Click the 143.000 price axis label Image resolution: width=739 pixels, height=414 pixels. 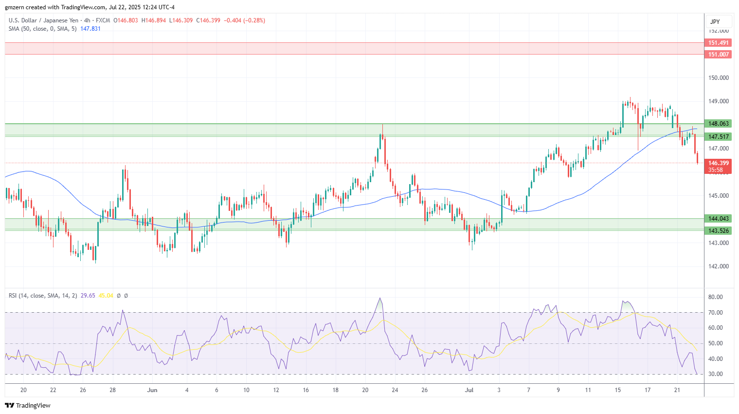[719, 243]
